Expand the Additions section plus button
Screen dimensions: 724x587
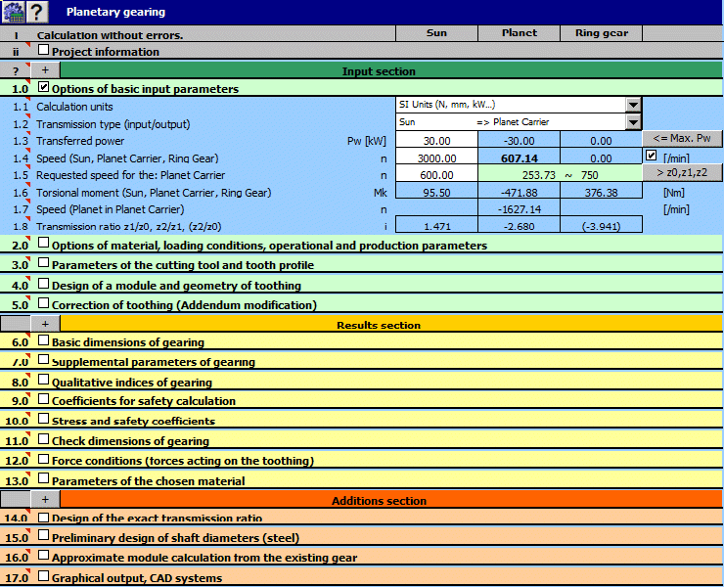(x=45, y=500)
